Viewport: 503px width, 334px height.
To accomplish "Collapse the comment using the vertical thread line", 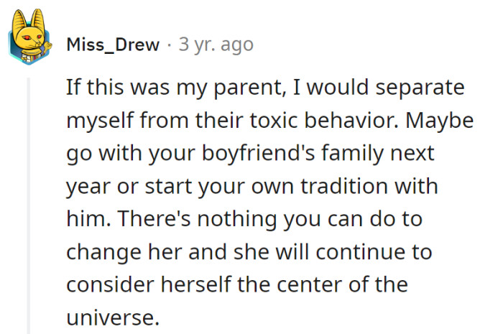I will [x=29, y=205].
